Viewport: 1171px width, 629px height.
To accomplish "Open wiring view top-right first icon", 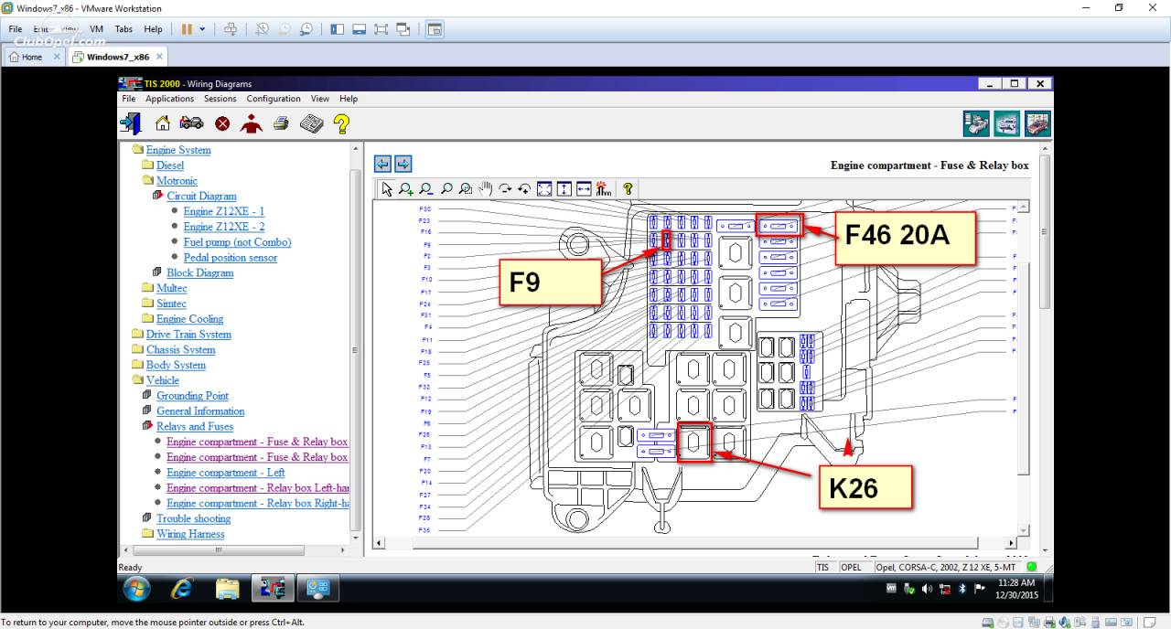I will tap(977, 123).
